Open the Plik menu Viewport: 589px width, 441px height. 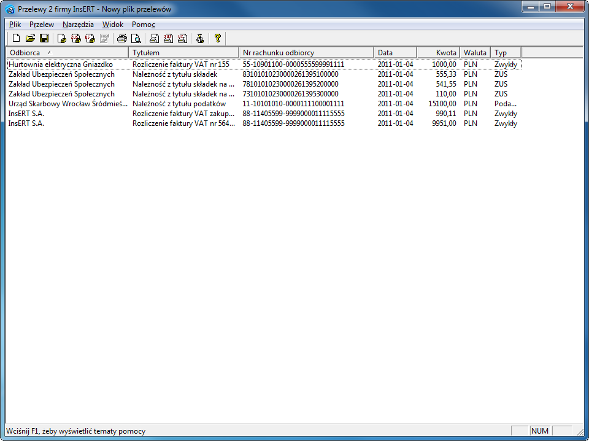click(x=15, y=25)
